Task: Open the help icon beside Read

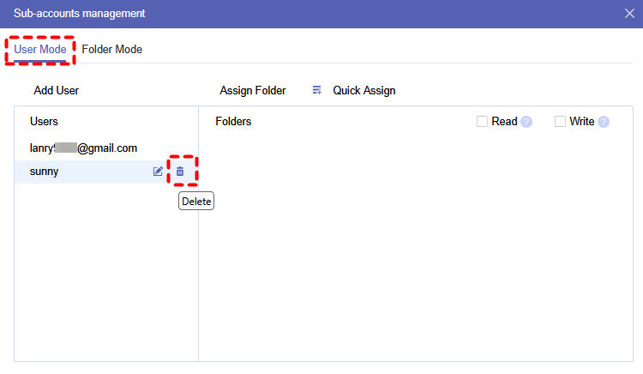Action: (526, 122)
